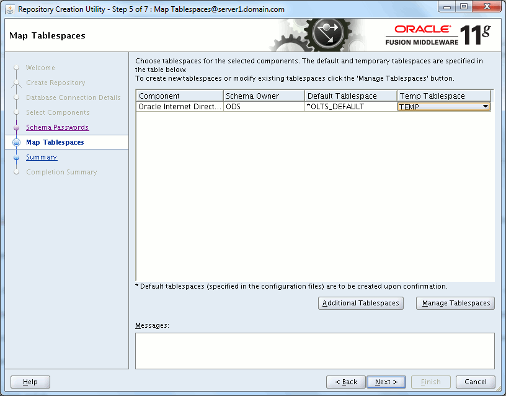The width and height of the screenshot is (506, 396).
Task: Click the Welcome step label
Action: (40, 68)
